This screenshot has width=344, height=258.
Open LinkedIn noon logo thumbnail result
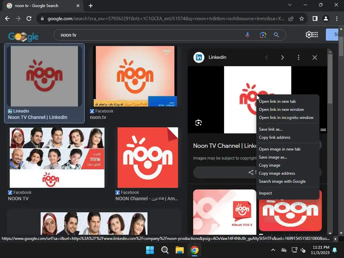tap(44, 76)
